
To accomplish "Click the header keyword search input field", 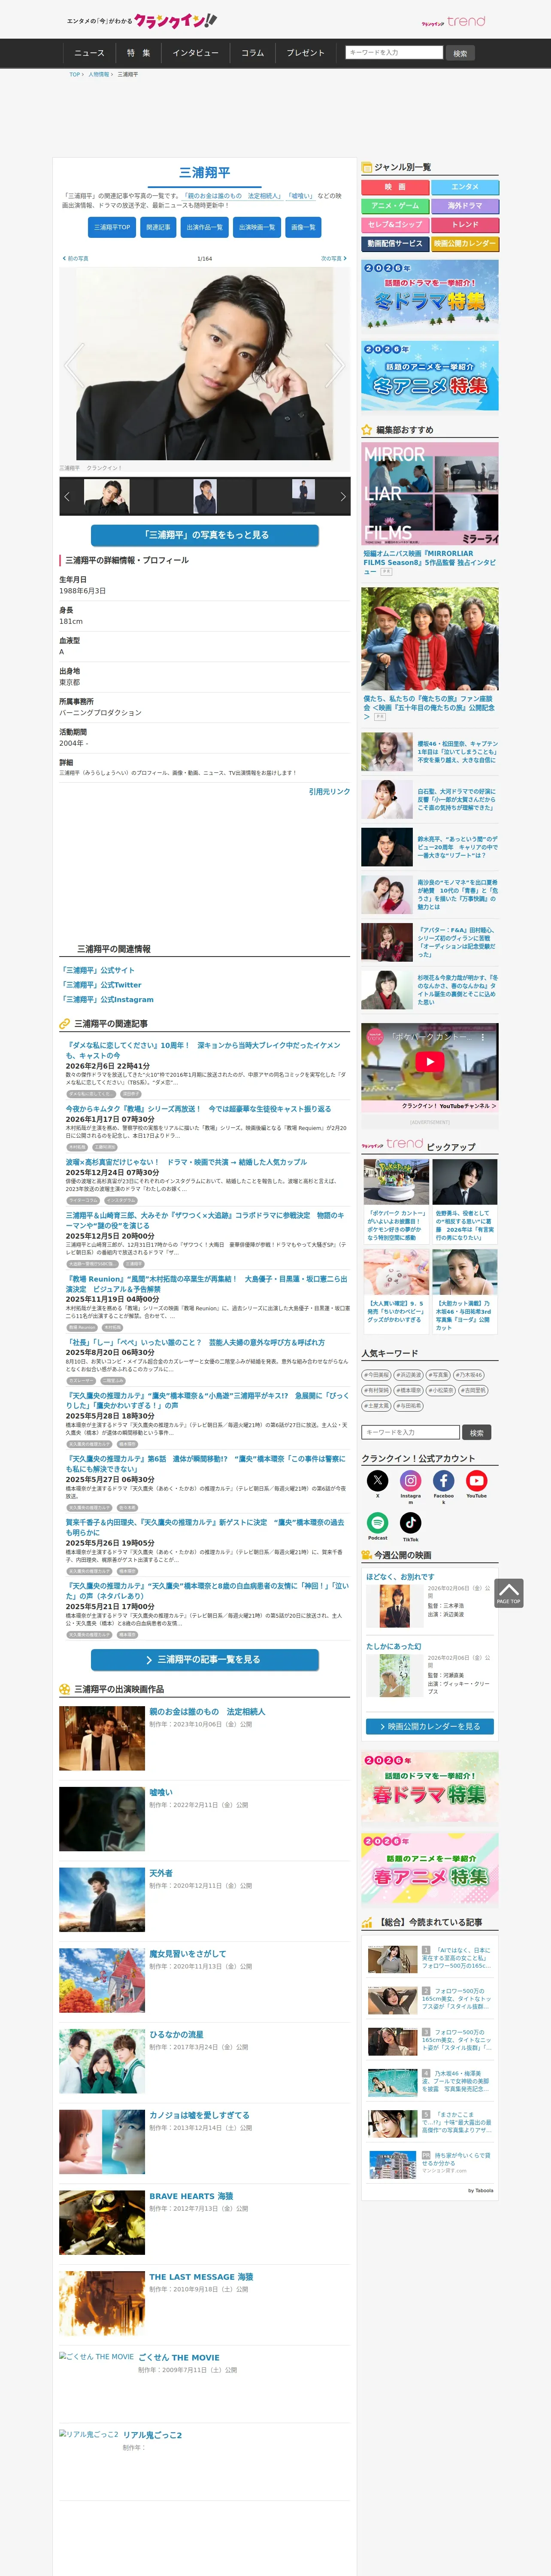I will [x=394, y=52].
